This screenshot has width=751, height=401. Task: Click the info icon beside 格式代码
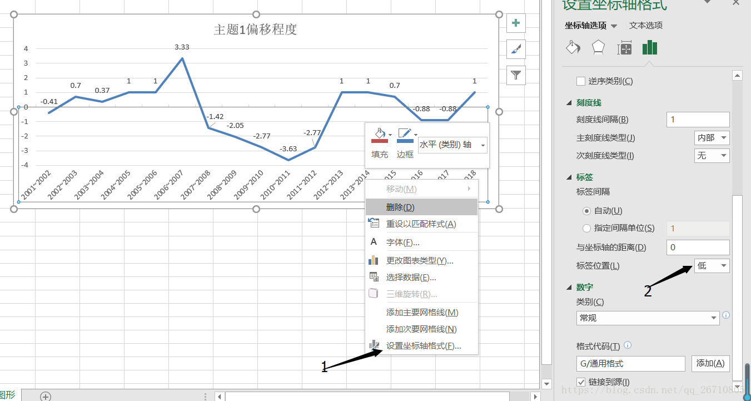[x=628, y=345]
